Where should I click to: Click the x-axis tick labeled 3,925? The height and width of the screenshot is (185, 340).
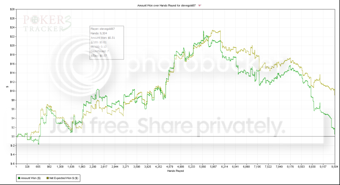pos(147,167)
